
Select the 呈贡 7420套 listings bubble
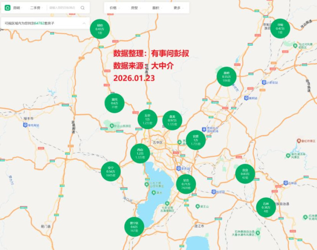tap(186, 184)
